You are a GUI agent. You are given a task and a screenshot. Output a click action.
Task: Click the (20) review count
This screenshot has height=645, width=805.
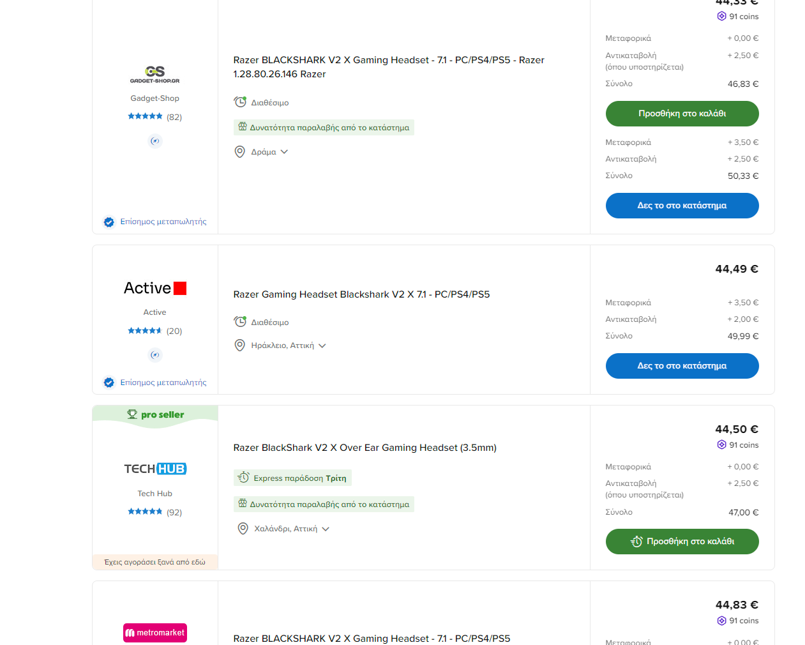point(174,331)
